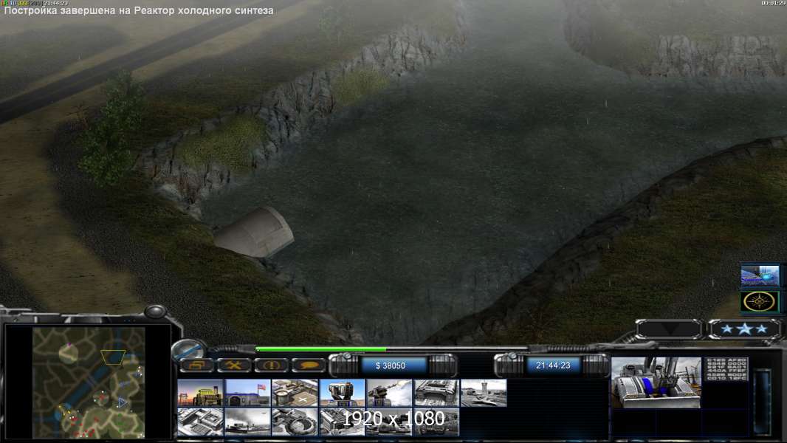
Task: Pick the last structure icon in second row
Action: tap(436, 422)
